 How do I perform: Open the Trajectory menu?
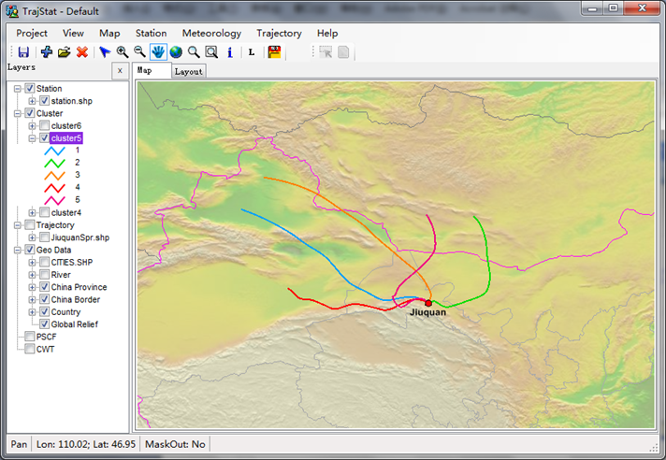(279, 33)
